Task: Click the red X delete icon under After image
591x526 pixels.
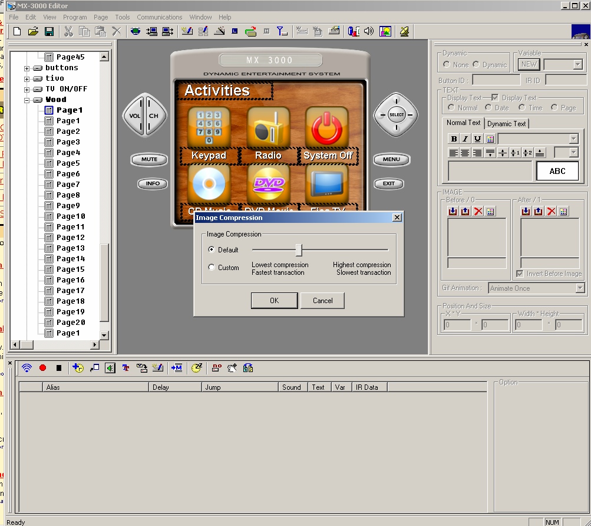Action: pyautogui.click(x=551, y=211)
